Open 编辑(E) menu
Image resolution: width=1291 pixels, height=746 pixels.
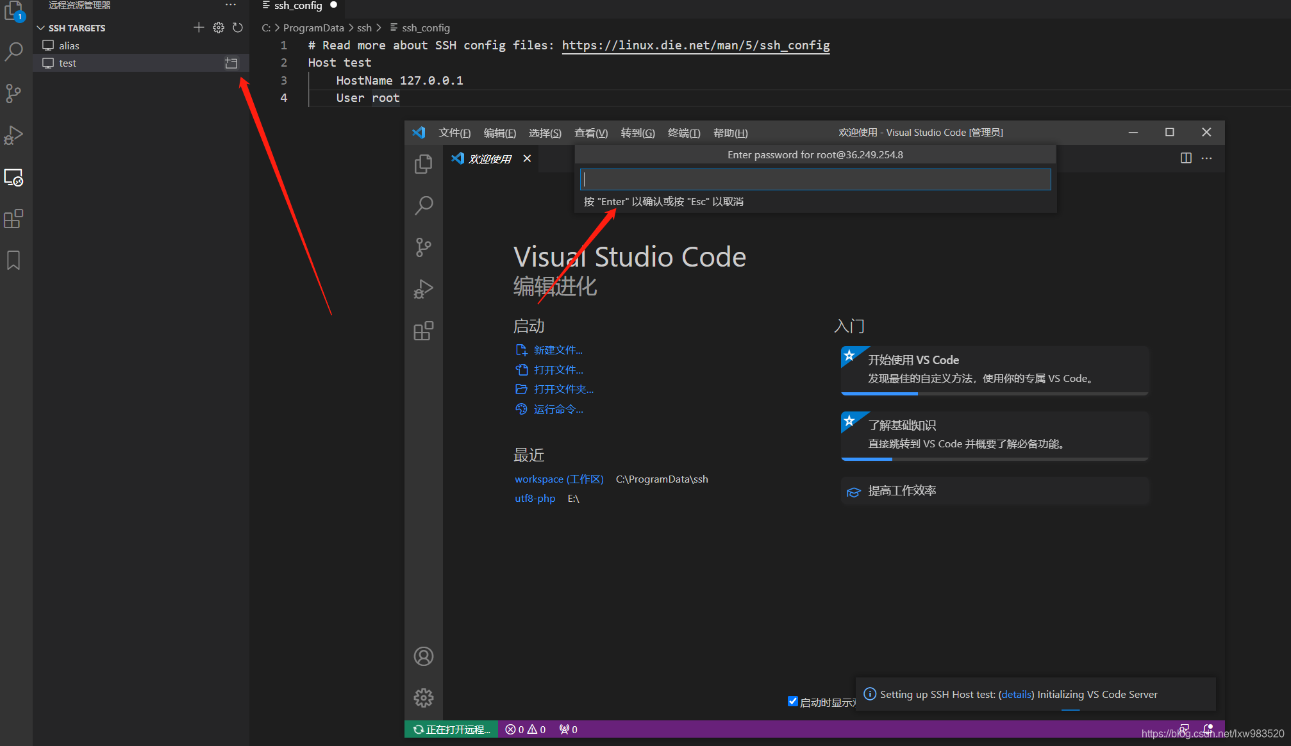(x=499, y=133)
